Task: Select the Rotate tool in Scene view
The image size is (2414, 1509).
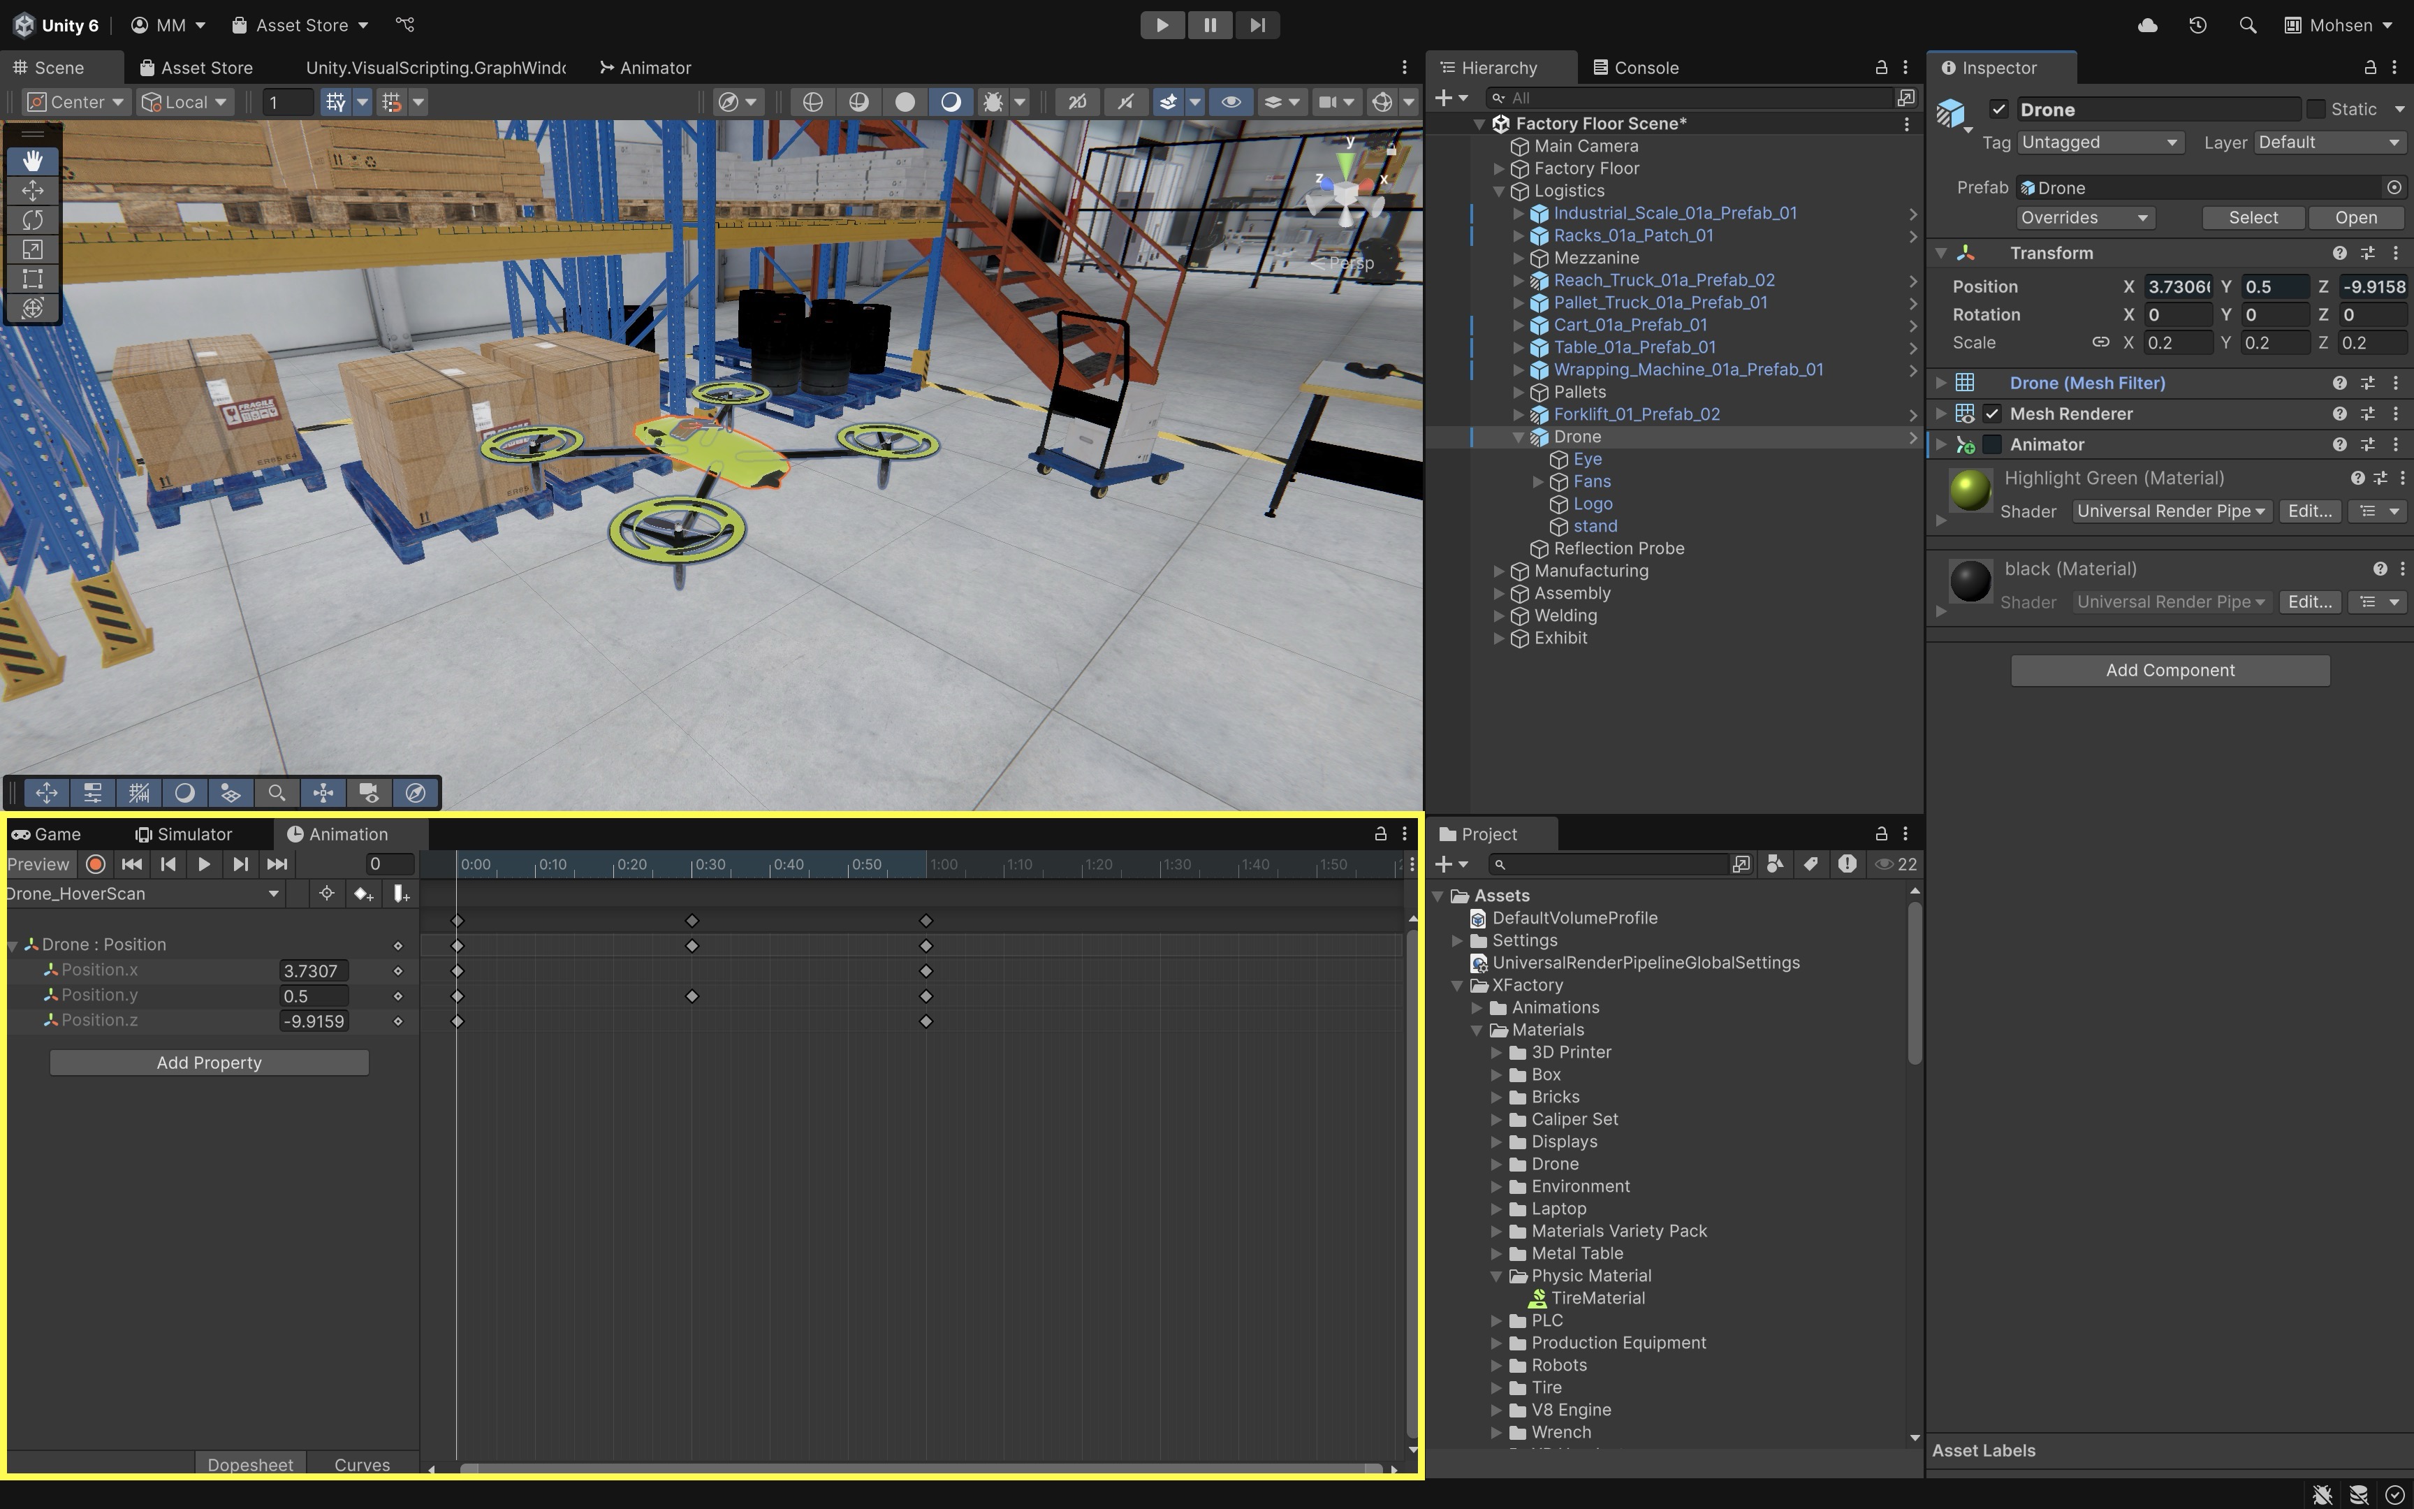Action: pyautogui.click(x=32, y=219)
